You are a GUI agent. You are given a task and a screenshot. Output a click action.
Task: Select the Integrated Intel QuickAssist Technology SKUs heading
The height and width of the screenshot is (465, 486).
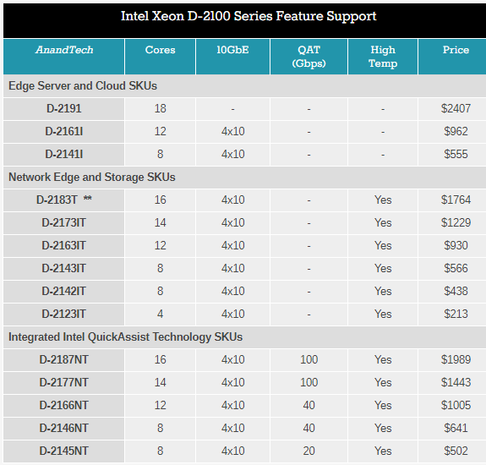(x=126, y=337)
